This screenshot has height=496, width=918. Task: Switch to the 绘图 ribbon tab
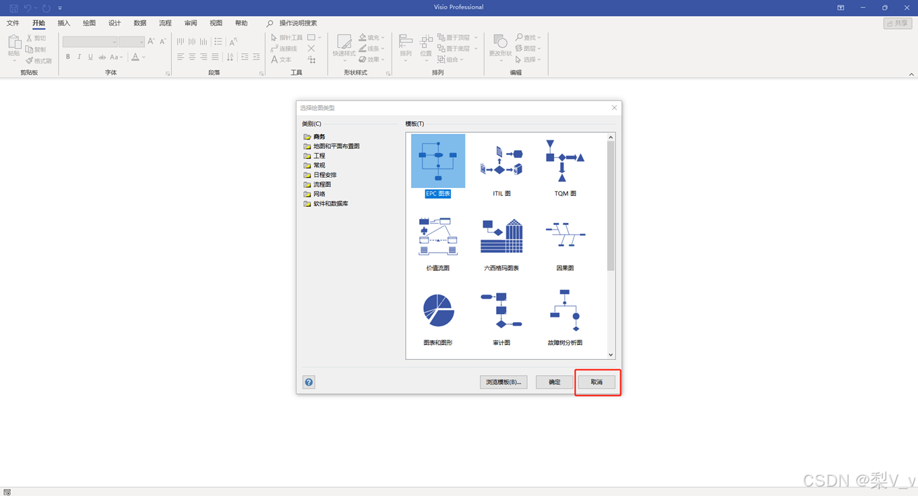89,23
